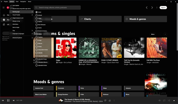Open the Moods & genres section button
The width and height of the screenshot is (178, 104).
(x=145, y=19)
